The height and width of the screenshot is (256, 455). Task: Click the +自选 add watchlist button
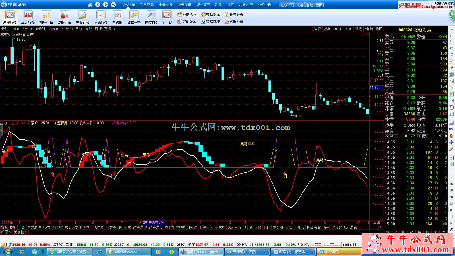(x=369, y=29)
